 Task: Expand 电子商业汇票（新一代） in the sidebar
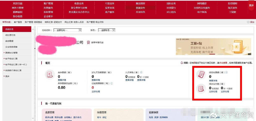tap(15, 64)
